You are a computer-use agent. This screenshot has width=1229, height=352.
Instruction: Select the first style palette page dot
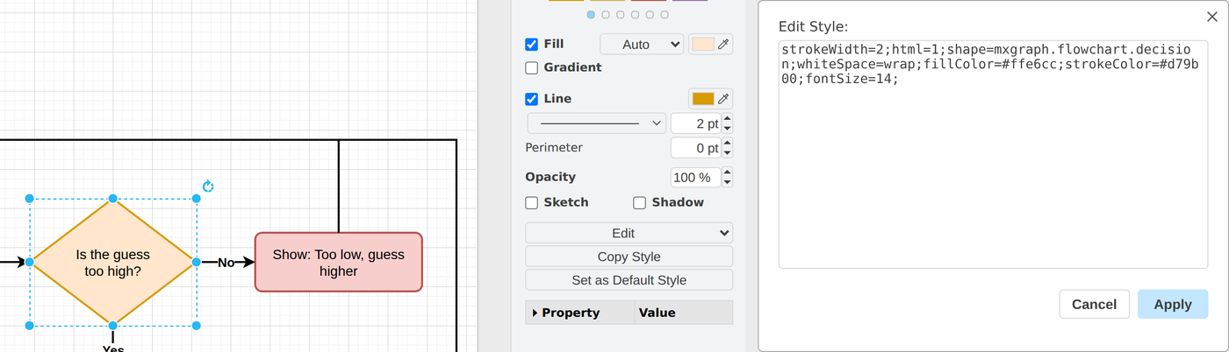591,15
